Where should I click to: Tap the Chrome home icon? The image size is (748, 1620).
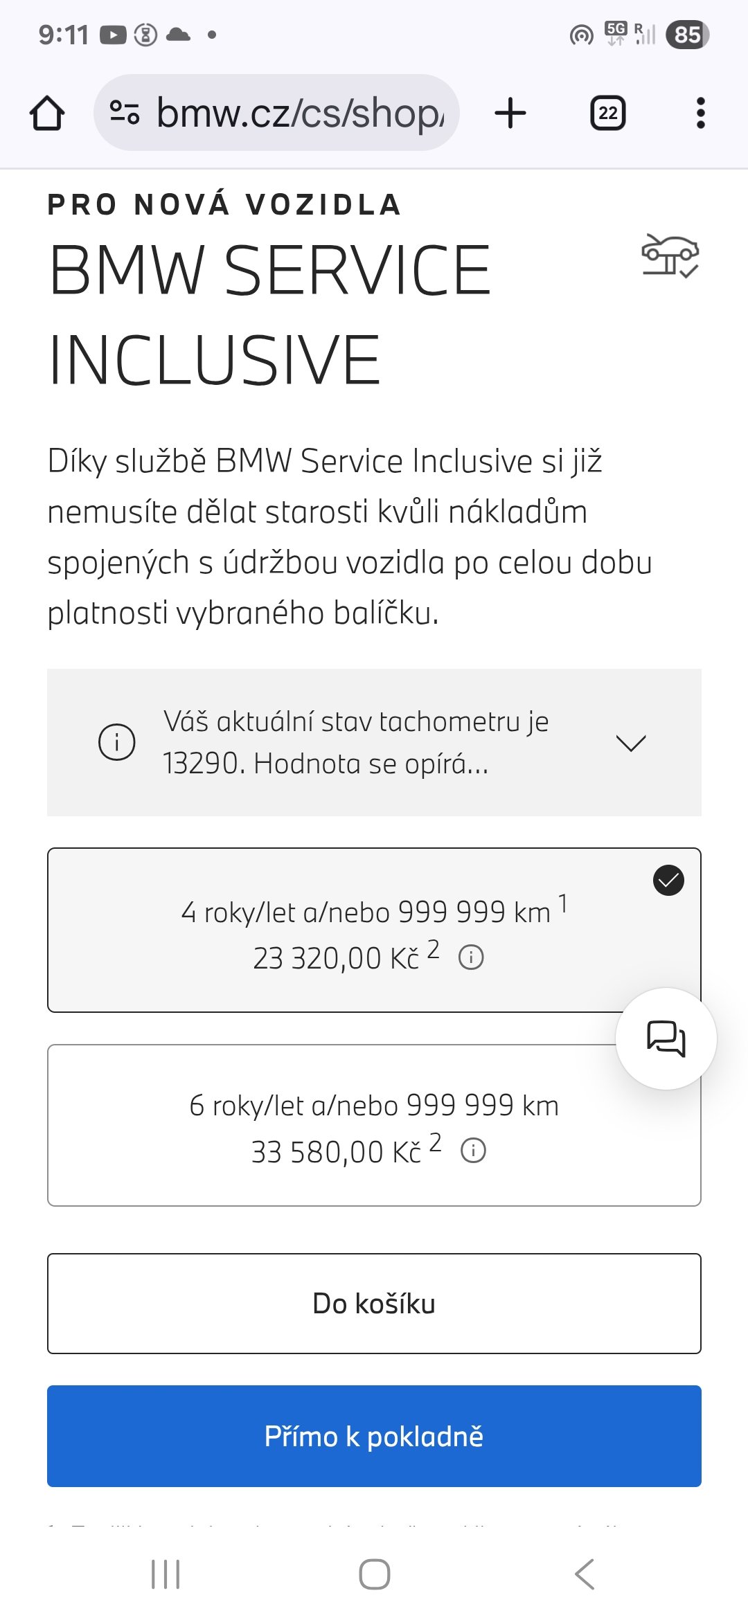pyautogui.click(x=47, y=114)
